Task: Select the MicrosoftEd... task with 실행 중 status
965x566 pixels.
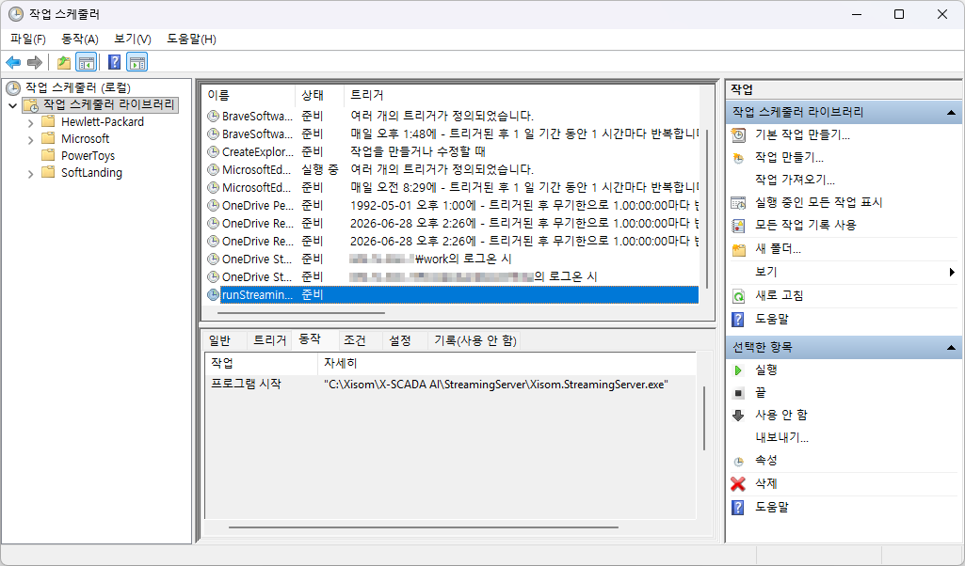Action: (451, 169)
